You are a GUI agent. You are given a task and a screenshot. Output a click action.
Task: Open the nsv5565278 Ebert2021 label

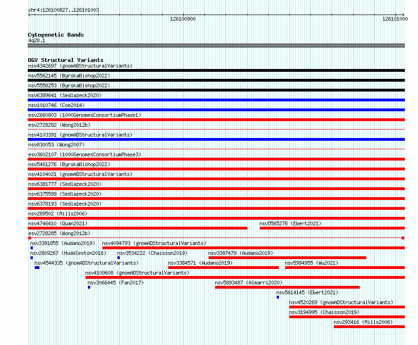pyautogui.click(x=290, y=223)
